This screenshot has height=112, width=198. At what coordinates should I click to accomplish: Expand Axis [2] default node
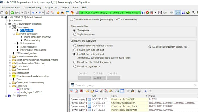[x=6, y=96]
